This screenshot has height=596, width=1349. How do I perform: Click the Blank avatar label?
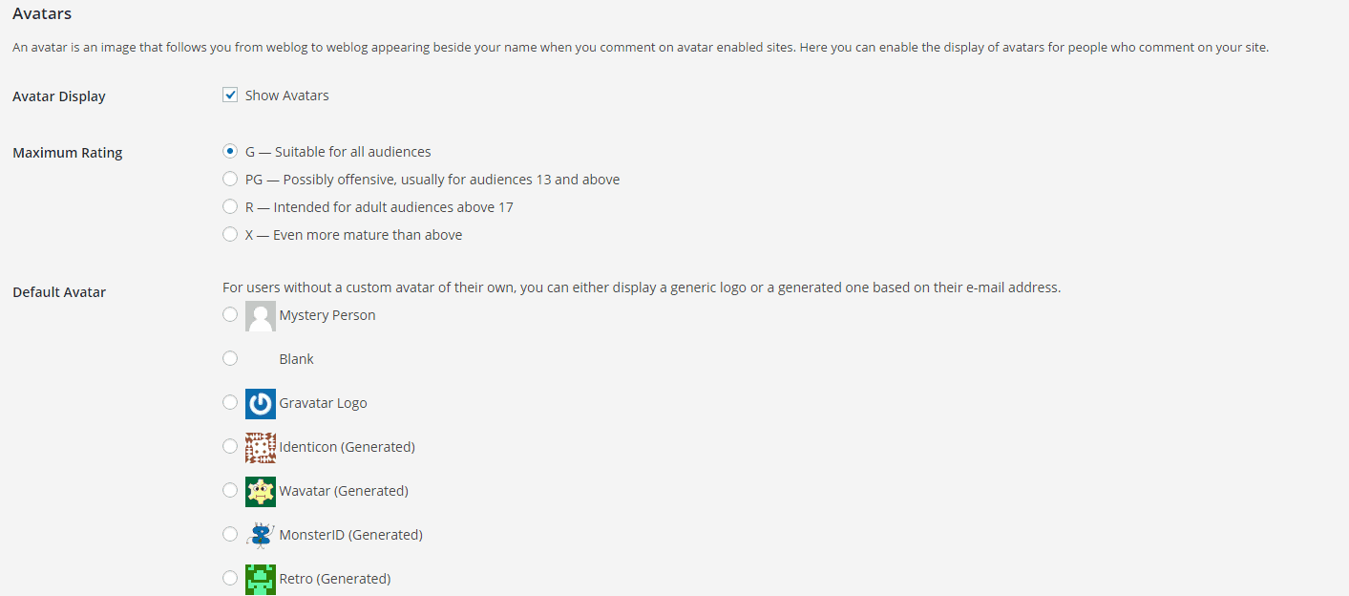[296, 359]
